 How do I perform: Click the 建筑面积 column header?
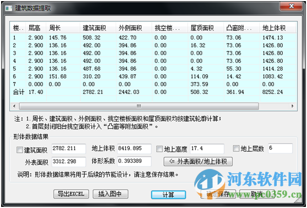pos(98,28)
